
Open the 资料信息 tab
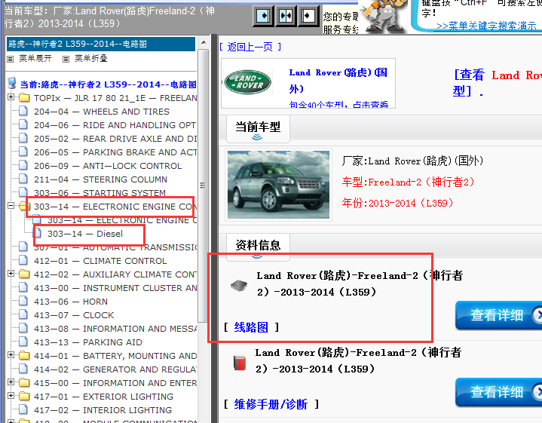(x=258, y=247)
